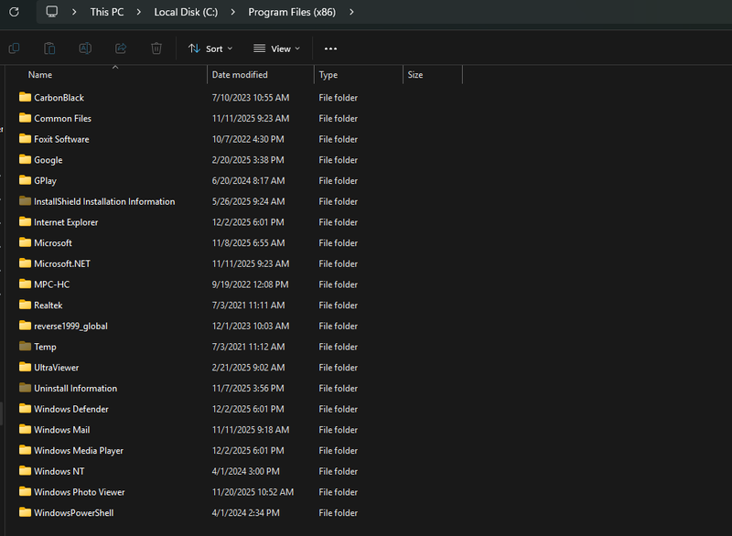Expand the chevron after Program Files (x86)
Image resolution: width=732 pixels, height=536 pixels.
pos(351,12)
